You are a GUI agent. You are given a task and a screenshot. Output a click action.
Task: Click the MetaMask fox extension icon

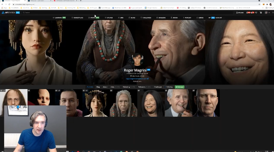(264, 4)
